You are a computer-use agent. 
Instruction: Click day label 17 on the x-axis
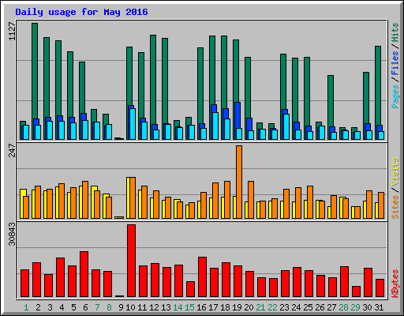pos(213,307)
